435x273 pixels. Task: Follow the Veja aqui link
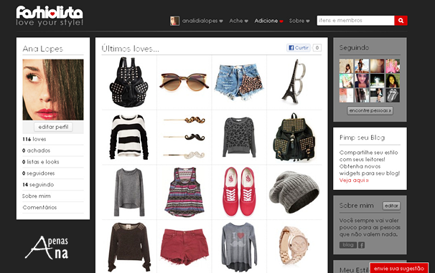click(354, 181)
